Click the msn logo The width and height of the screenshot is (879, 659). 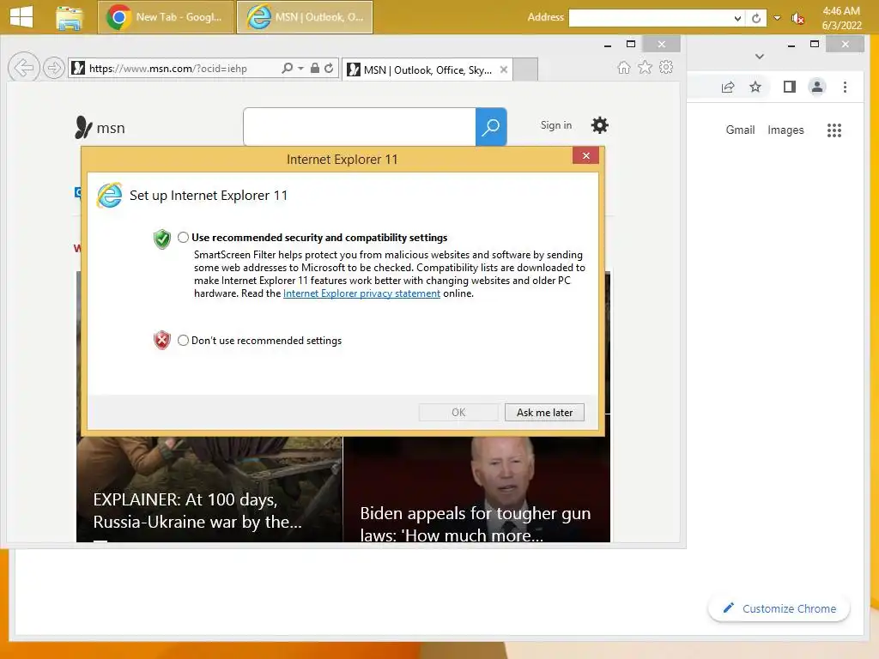(x=100, y=128)
